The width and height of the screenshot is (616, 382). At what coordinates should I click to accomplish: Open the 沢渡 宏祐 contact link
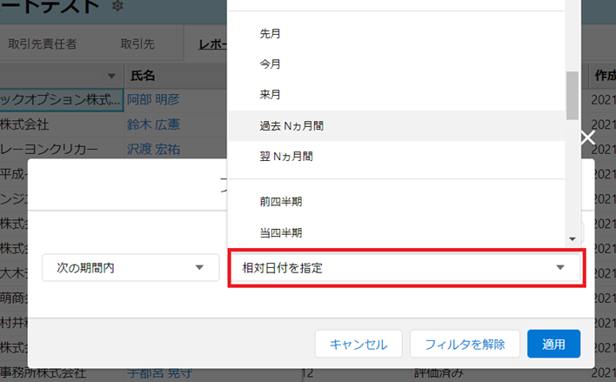click(x=153, y=150)
